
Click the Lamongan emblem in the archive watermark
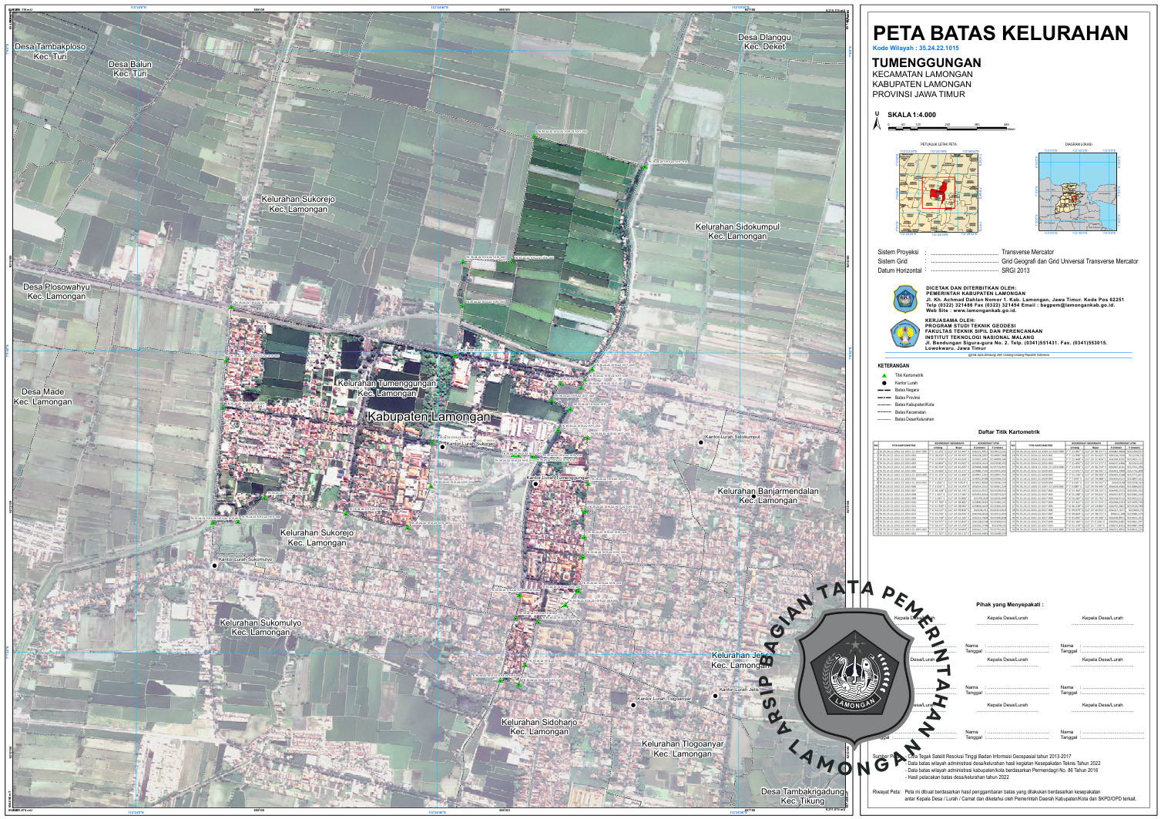pyautogui.click(x=854, y=670)
